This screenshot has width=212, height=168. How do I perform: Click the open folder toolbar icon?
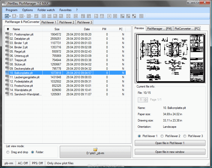7,16
